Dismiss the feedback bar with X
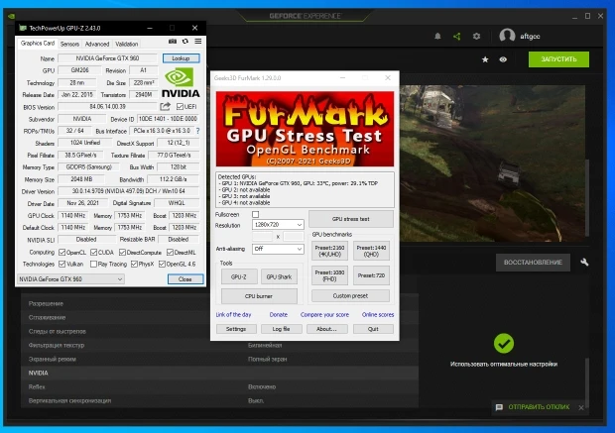Image resolution: width=615 pixels, height=433 pixels. coord(581,407)
